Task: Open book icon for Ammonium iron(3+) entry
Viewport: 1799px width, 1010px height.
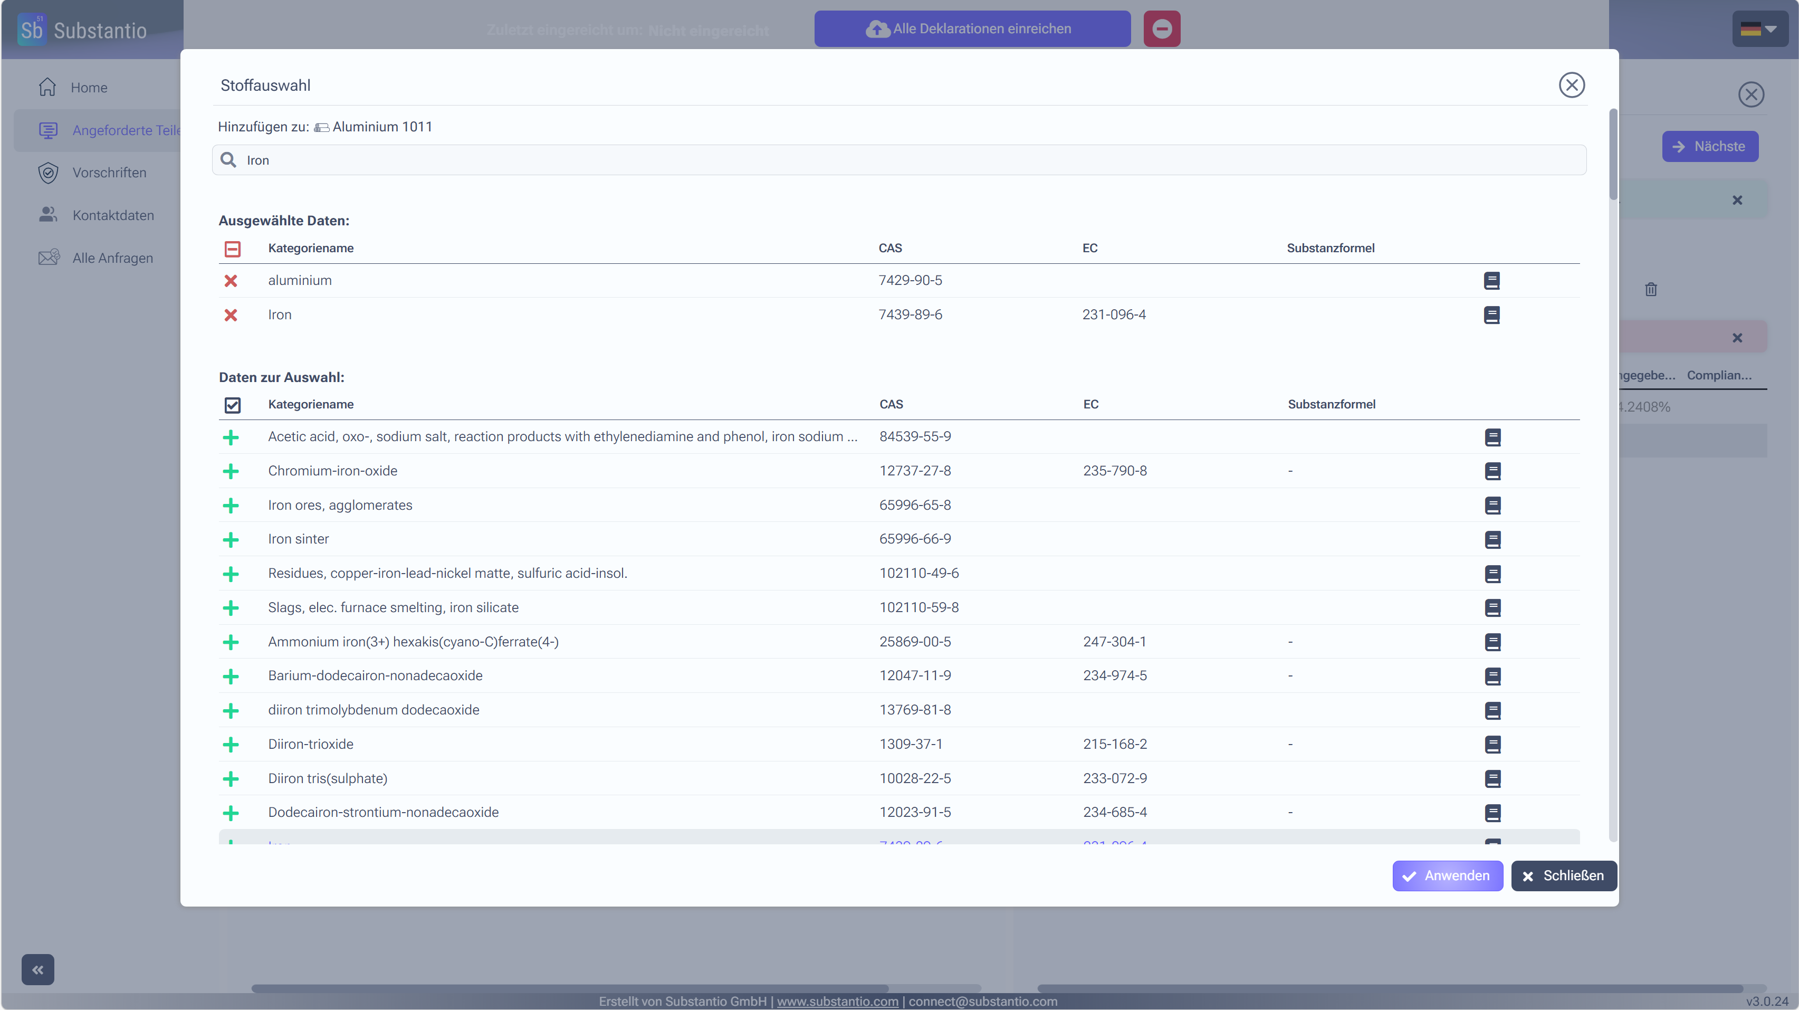Action: point(1492,643)
